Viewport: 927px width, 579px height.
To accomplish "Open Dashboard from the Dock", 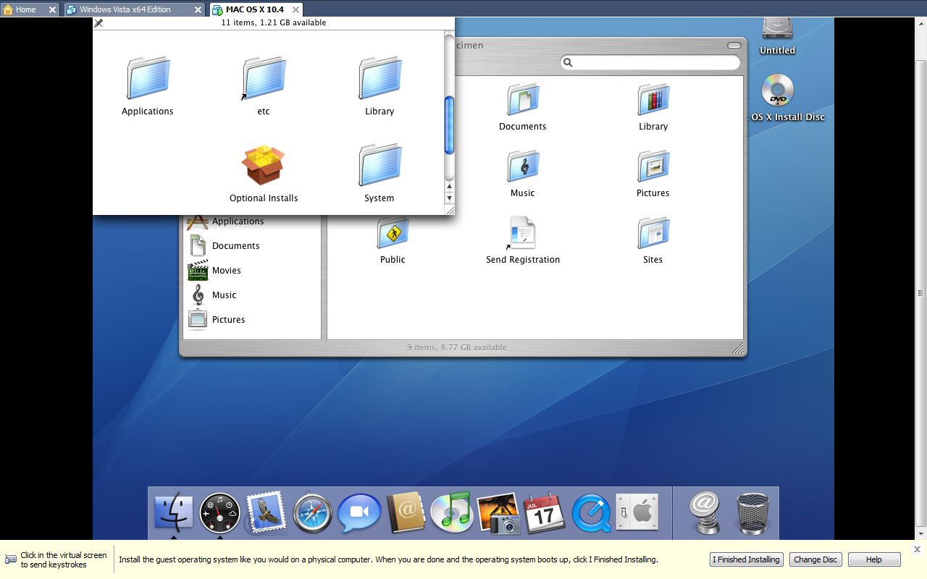I will click(x=220, y=513).
